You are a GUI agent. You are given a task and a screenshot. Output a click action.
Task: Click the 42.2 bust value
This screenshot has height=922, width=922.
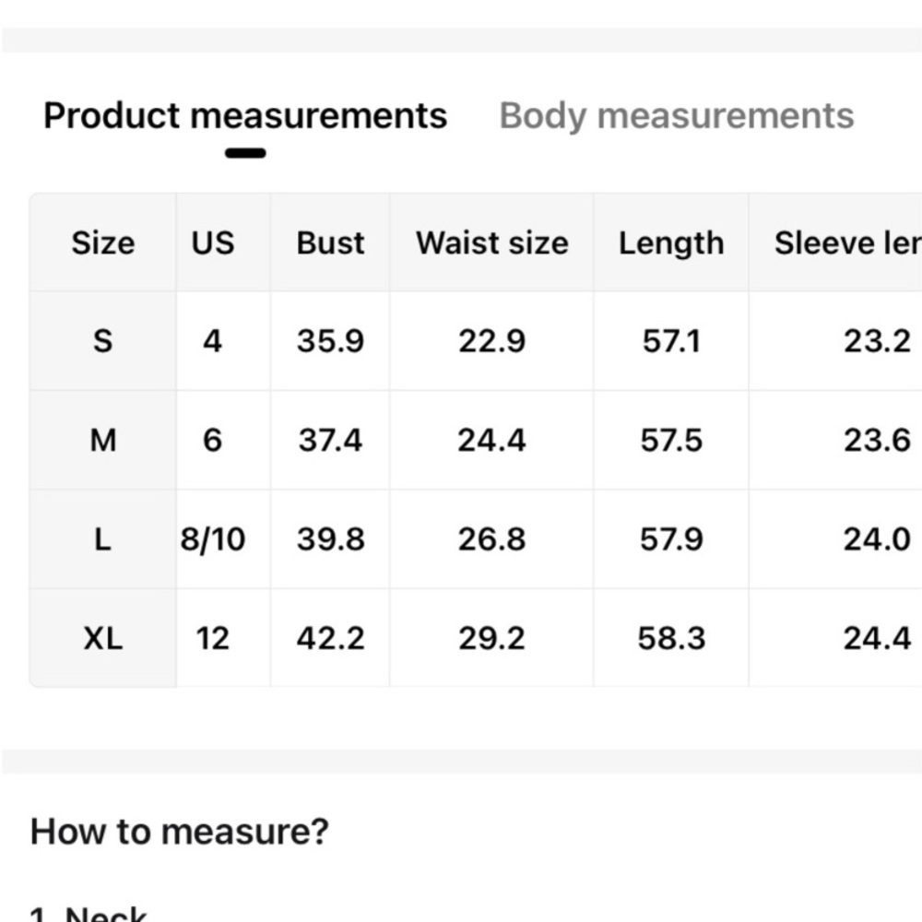(x=330, y=638)
